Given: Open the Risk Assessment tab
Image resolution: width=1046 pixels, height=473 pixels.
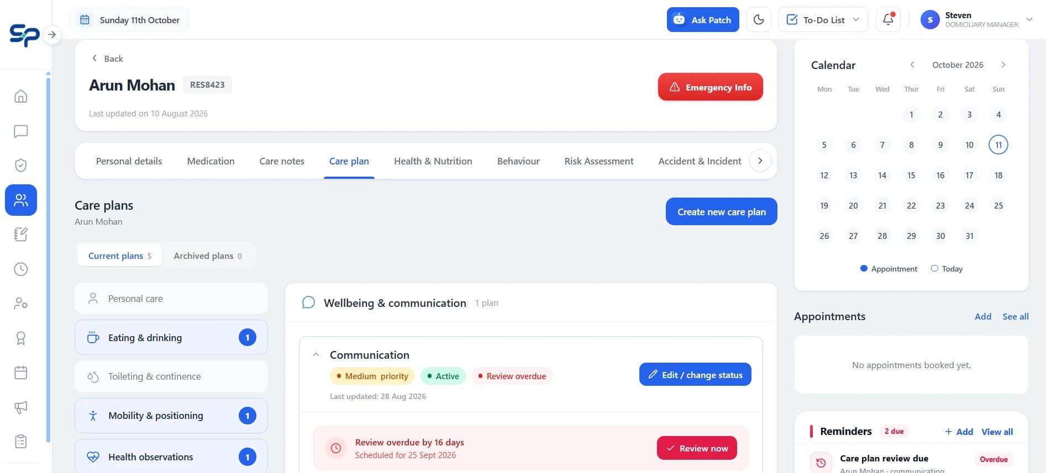Looking at the screenshot, I should [598, 161].
